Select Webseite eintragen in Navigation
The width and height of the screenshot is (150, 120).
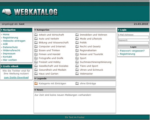coord(14,41)
